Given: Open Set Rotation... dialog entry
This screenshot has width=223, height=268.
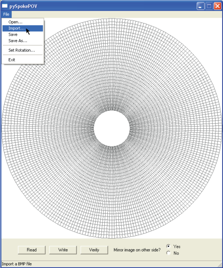Looking at the screenshot, I should (x=22, y=50).
